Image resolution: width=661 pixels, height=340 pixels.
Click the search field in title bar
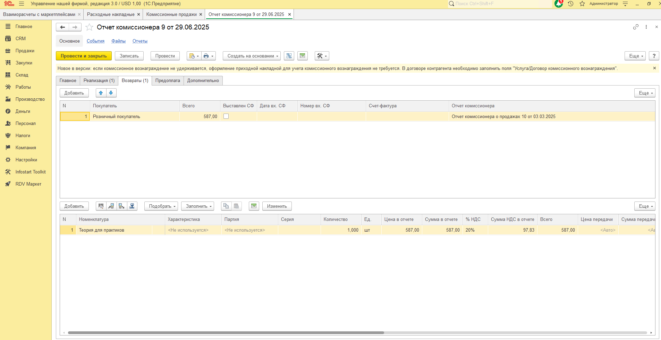point(500,4)
